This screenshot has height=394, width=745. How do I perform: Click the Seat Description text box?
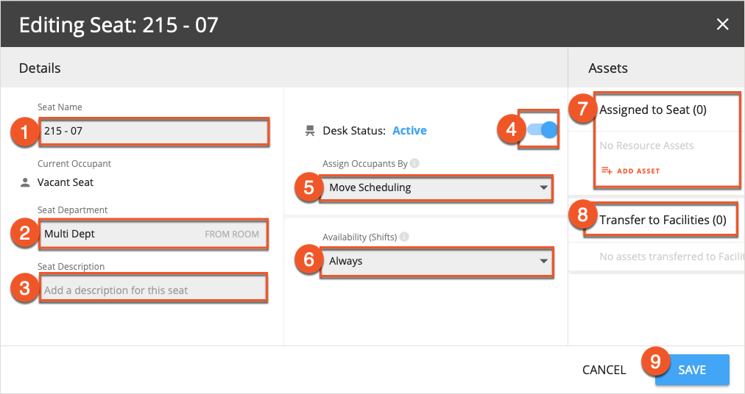(x=153, y=290)
